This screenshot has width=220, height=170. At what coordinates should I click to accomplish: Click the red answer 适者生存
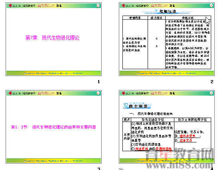[186, 140]
